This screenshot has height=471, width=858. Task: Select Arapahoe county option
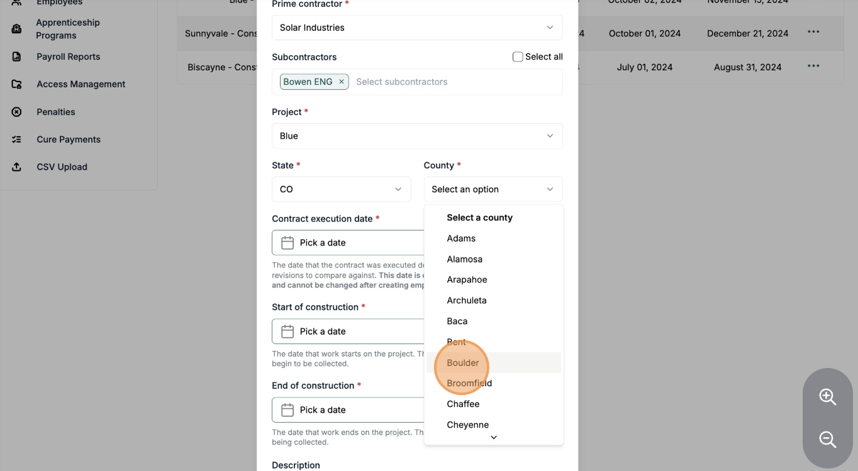[x=467, y=279]
